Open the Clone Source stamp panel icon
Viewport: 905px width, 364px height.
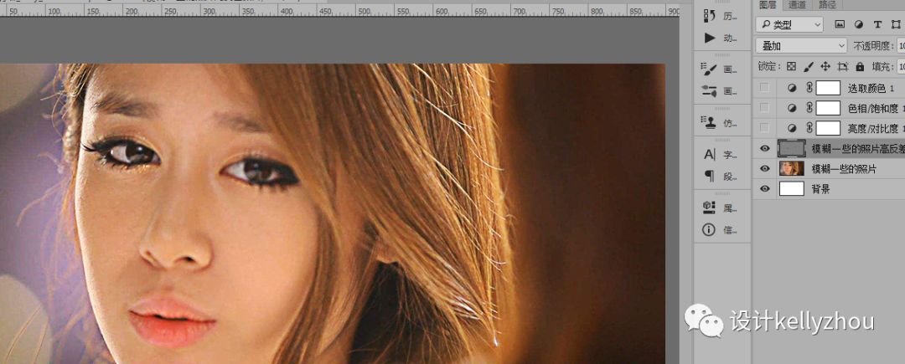pos(710,123)
